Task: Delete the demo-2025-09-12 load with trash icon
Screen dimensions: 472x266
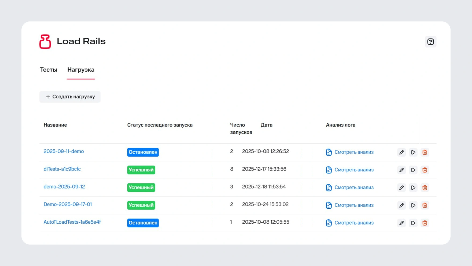Action: click(x=425, y=188)
